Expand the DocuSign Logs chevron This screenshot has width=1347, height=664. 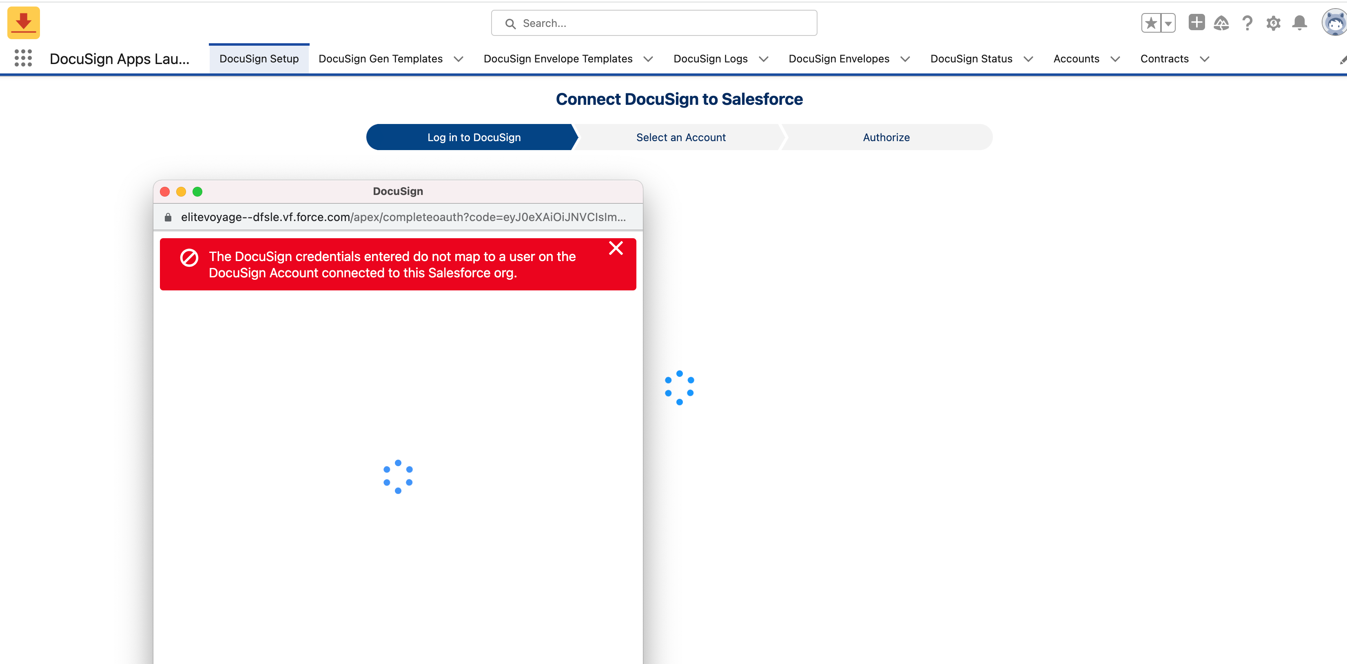(x=763, y=59)
